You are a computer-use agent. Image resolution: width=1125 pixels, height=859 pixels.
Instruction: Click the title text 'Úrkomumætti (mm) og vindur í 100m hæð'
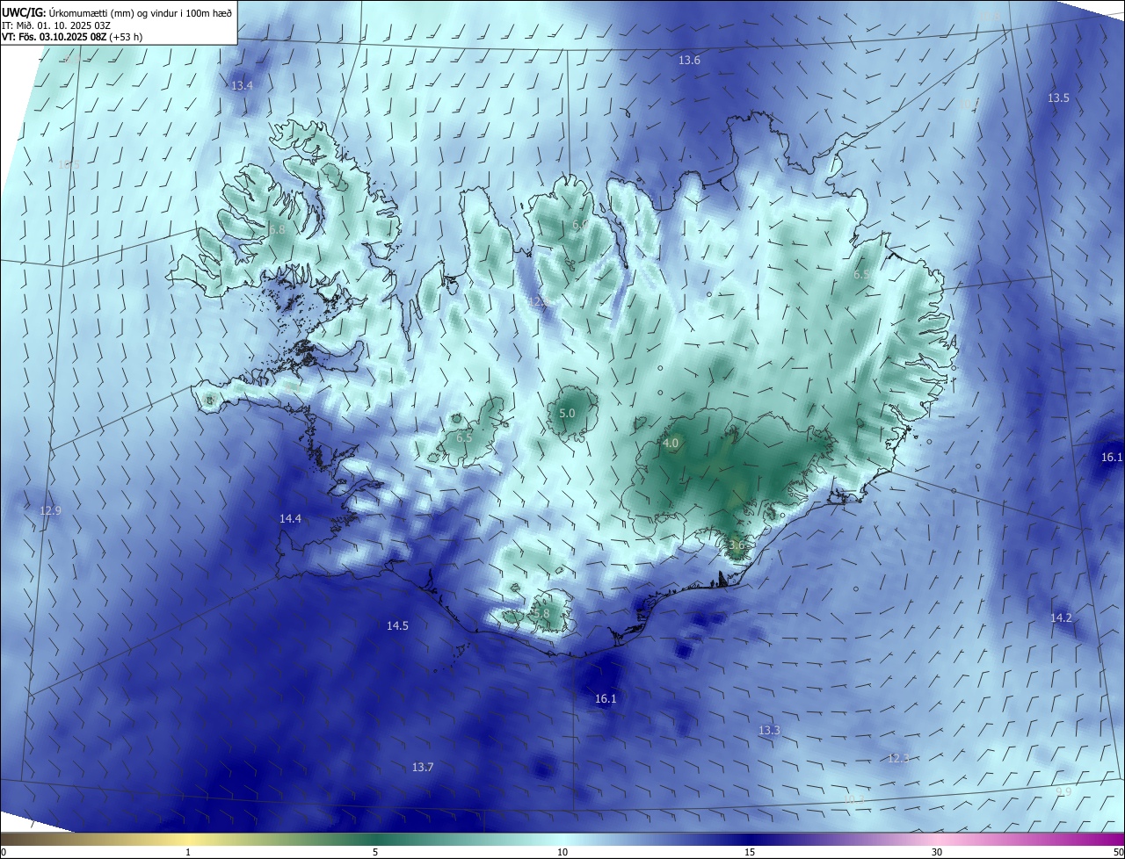click(141, 13)
